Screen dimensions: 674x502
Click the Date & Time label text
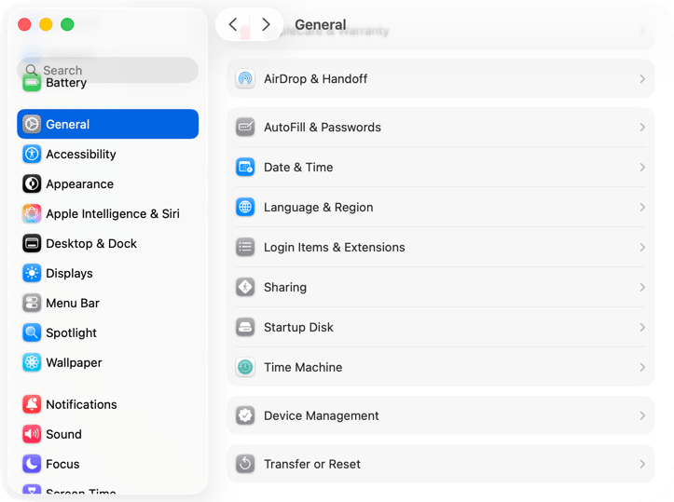pyautogui.click(x=298, y=167)
